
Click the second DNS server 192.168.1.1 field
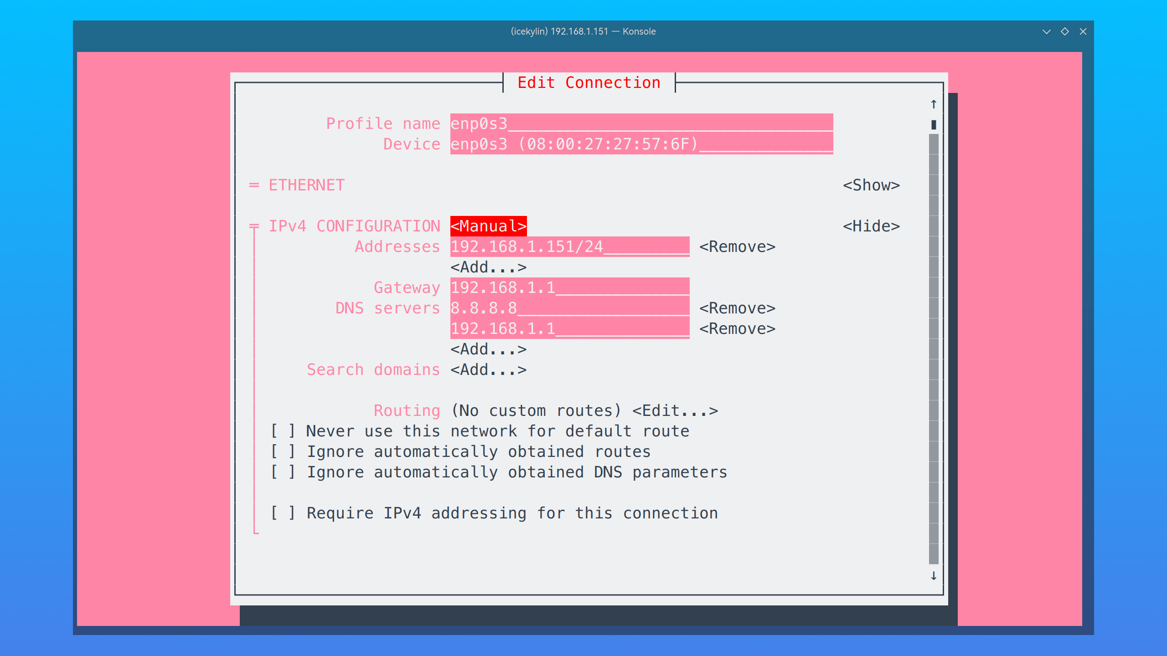click(x=570, y=328)
